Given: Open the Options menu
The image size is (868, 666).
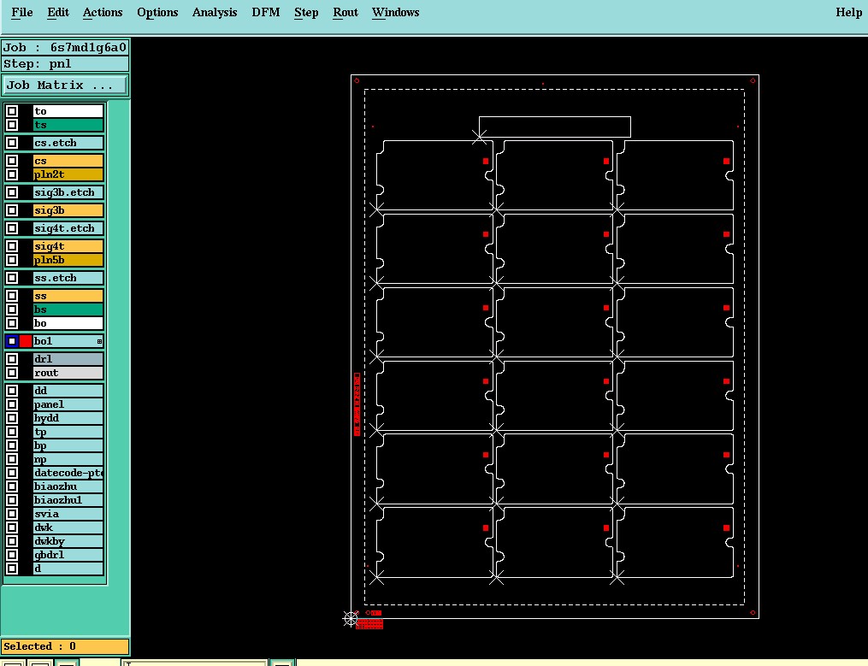Looking at the screenshot, I should (157, 12).
